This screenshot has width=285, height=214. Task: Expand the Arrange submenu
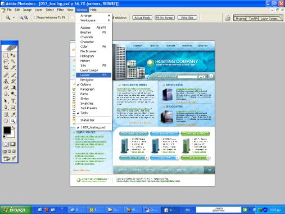point(93,16)
